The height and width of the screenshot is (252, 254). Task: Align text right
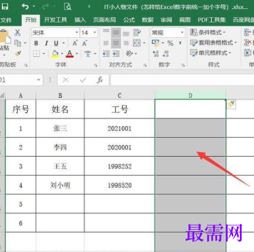[x=126, y=43]
